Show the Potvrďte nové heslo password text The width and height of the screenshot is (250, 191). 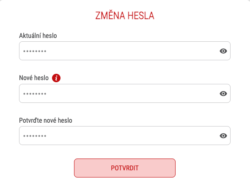[x=223, y=136]
